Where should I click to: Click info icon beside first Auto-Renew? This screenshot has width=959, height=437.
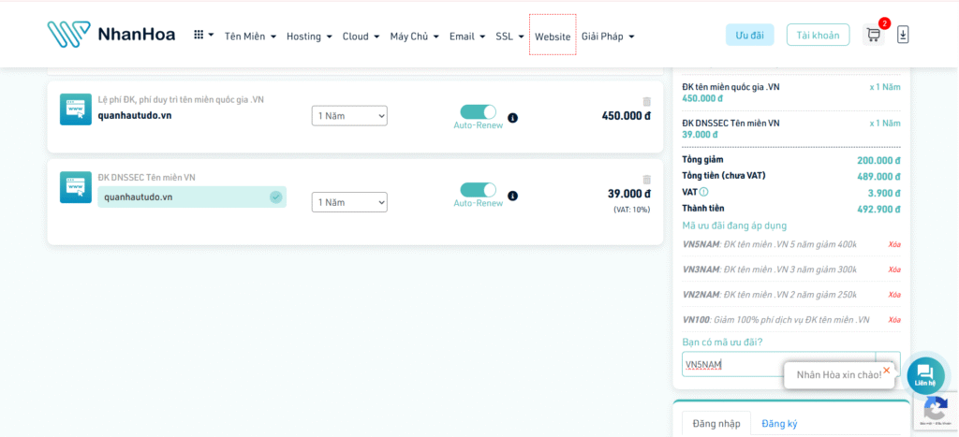(512, 118)
